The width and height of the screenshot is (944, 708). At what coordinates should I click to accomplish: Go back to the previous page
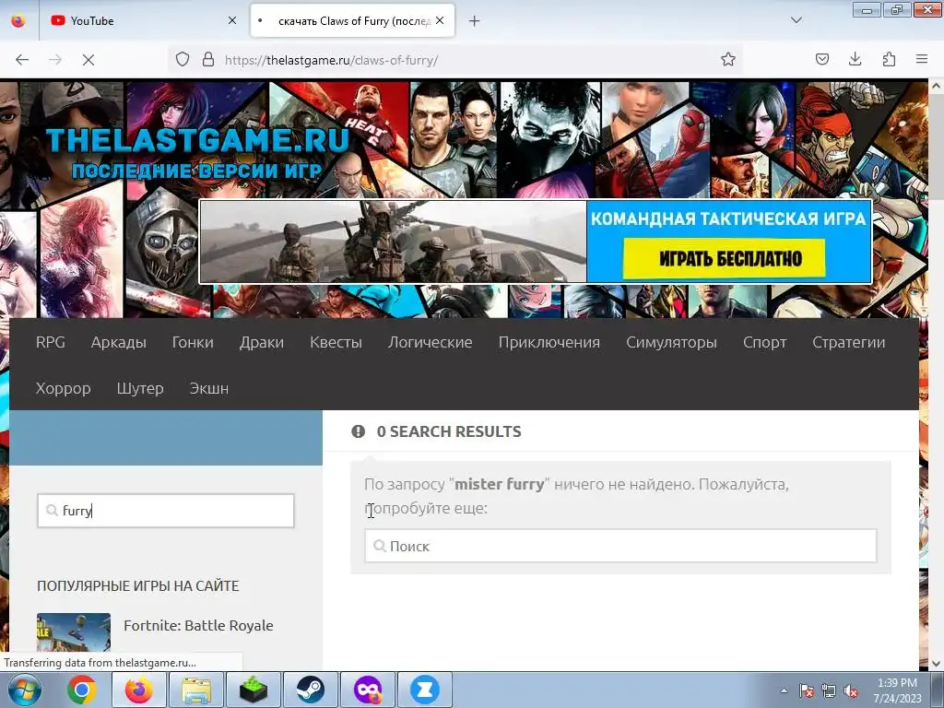[x=22, y=60]
